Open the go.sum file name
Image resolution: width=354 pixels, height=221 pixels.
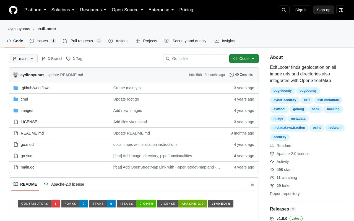pyautogui.click(x=27, y=156)
